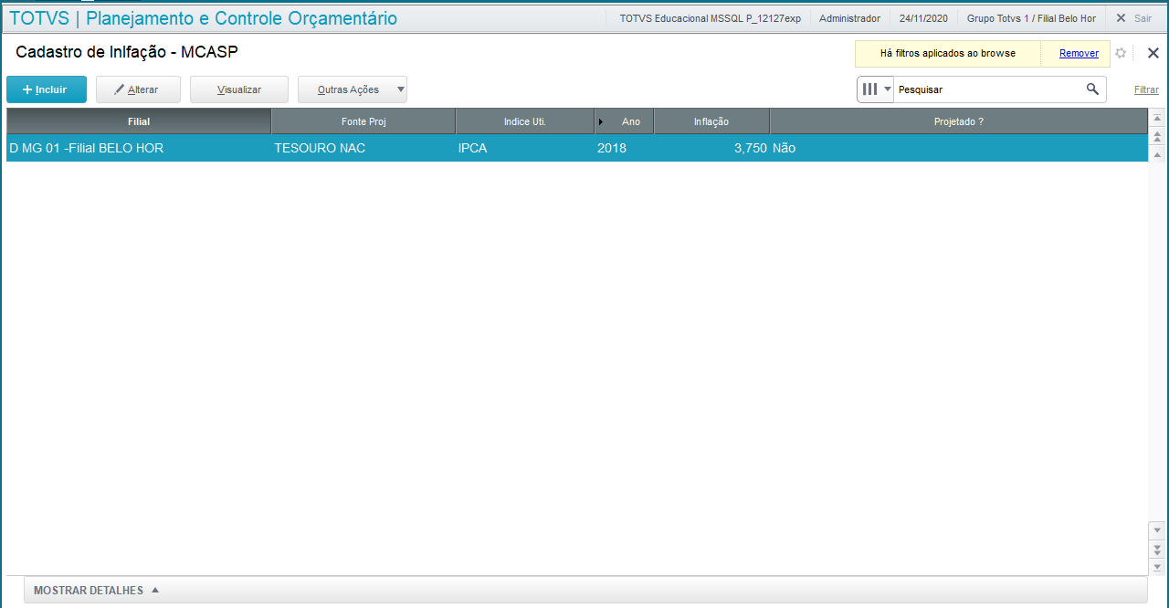
Task: Click the Incluir button
Action: 47,89
